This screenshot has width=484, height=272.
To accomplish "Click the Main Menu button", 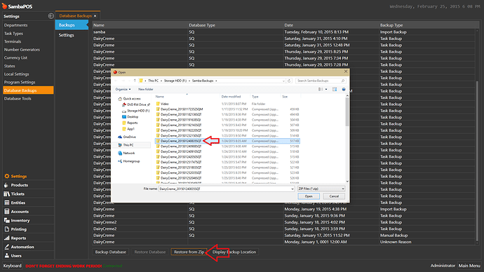I will [x=469, y=266].
